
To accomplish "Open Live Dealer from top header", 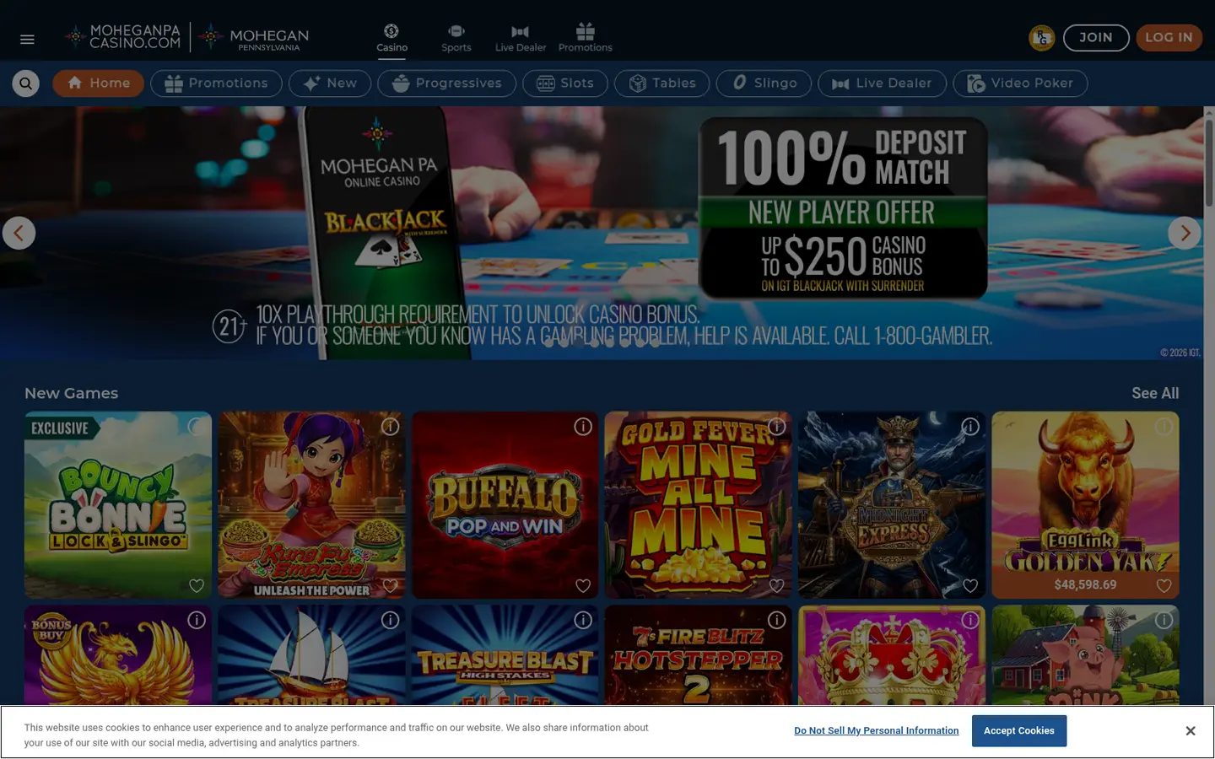I will [521, 38].
